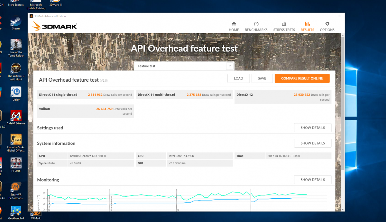Click API Overhead feature test result title

69,80
